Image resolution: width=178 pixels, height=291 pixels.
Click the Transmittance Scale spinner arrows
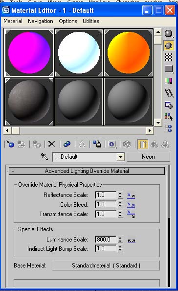click(120, 214)
